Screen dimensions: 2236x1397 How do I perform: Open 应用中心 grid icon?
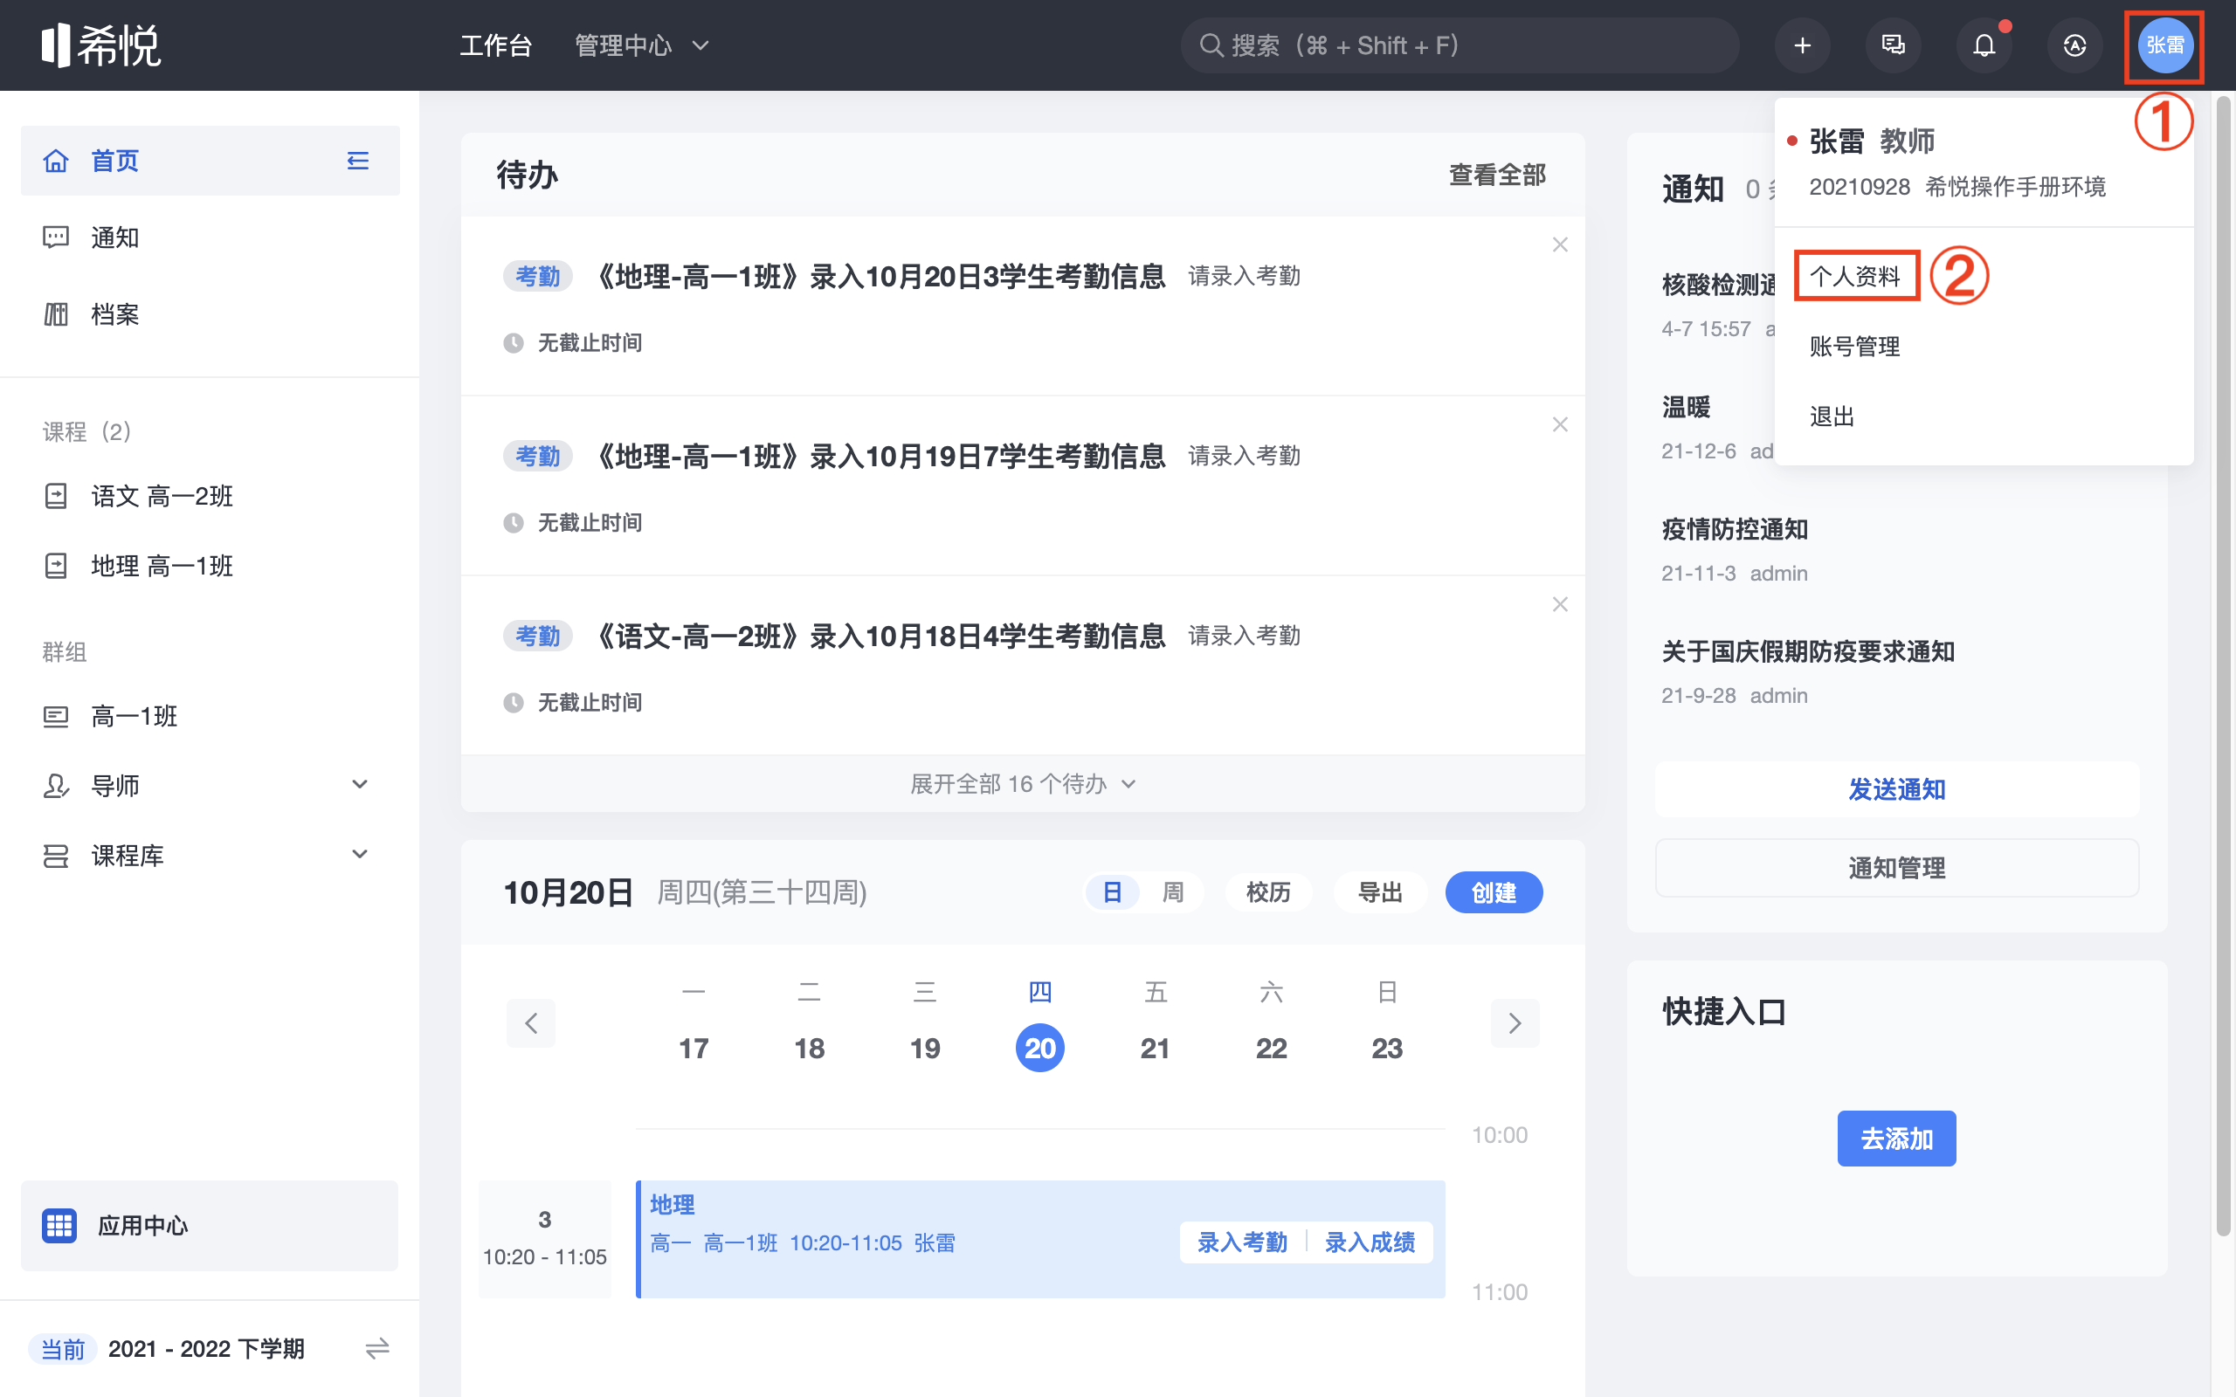click(x=59, y=1225)
